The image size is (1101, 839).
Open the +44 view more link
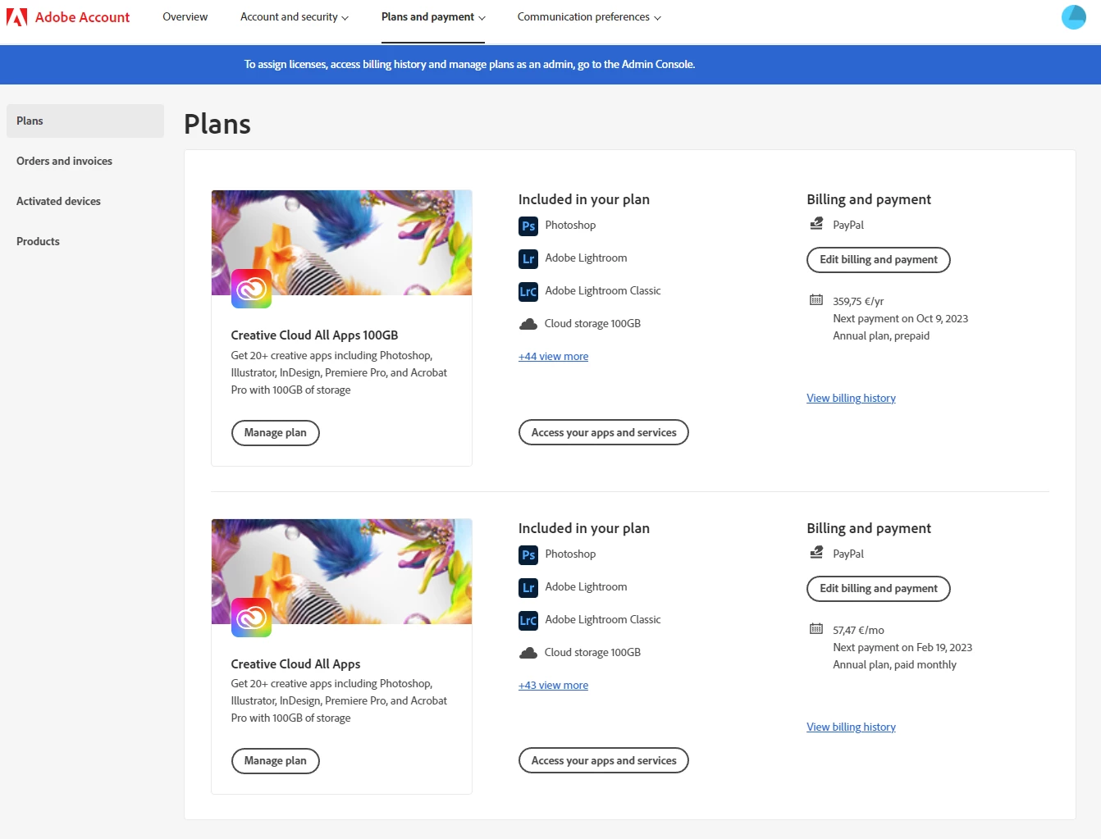pos(553,357)
